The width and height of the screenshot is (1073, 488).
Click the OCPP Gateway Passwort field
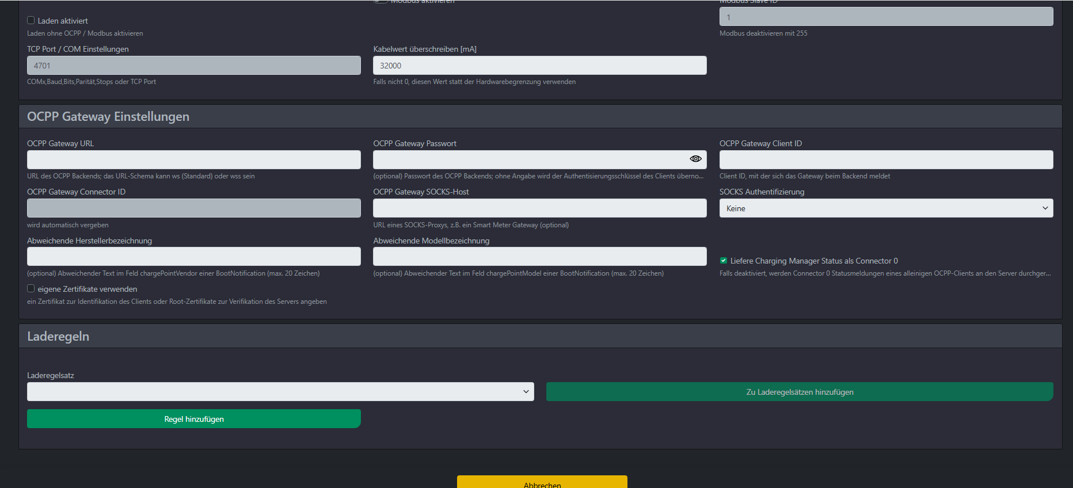[x=528, y=160]
